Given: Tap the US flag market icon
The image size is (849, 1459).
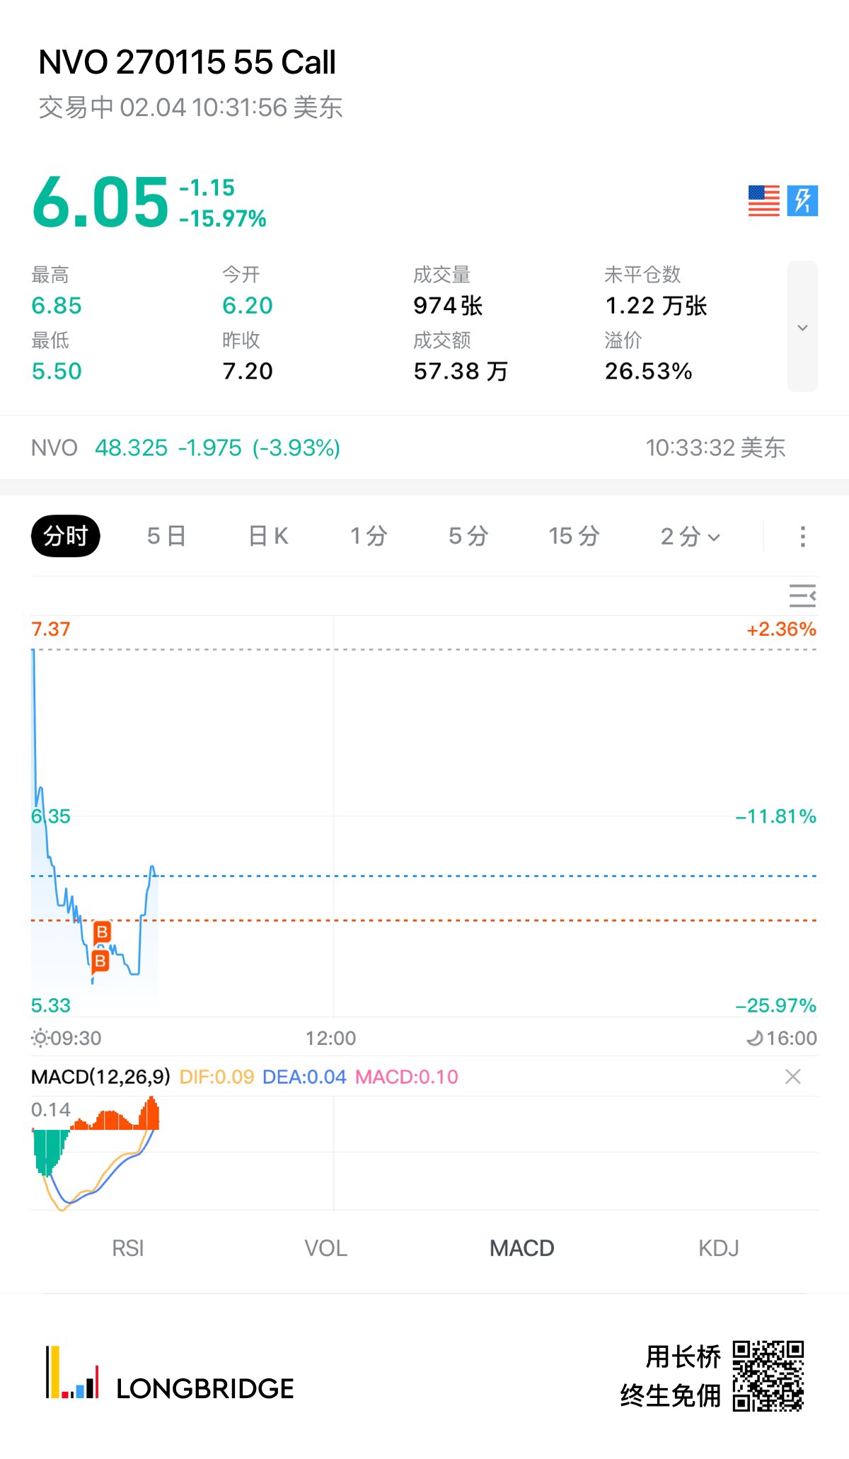Looking at the screenshot, I should click(763, 201).
